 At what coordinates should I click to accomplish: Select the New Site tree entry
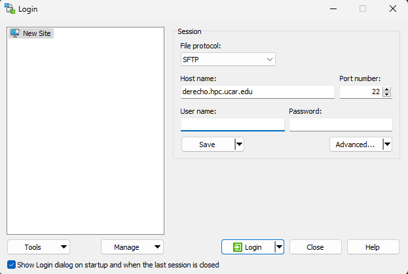37,33
